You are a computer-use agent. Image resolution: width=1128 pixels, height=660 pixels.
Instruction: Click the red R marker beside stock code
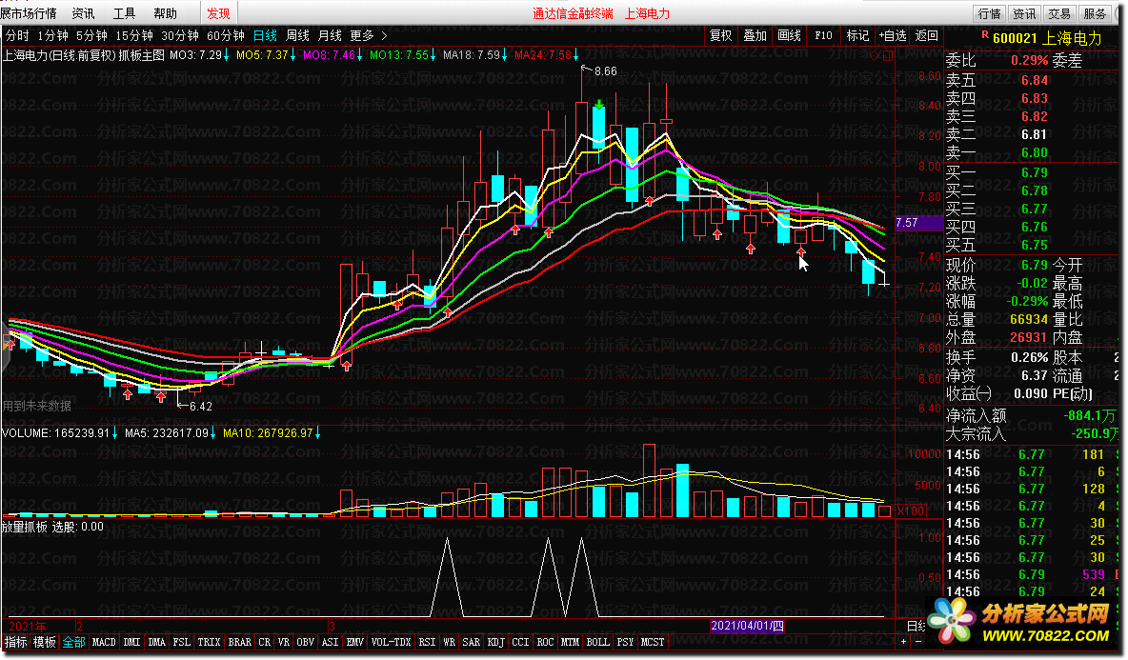(x=985, y=34)
